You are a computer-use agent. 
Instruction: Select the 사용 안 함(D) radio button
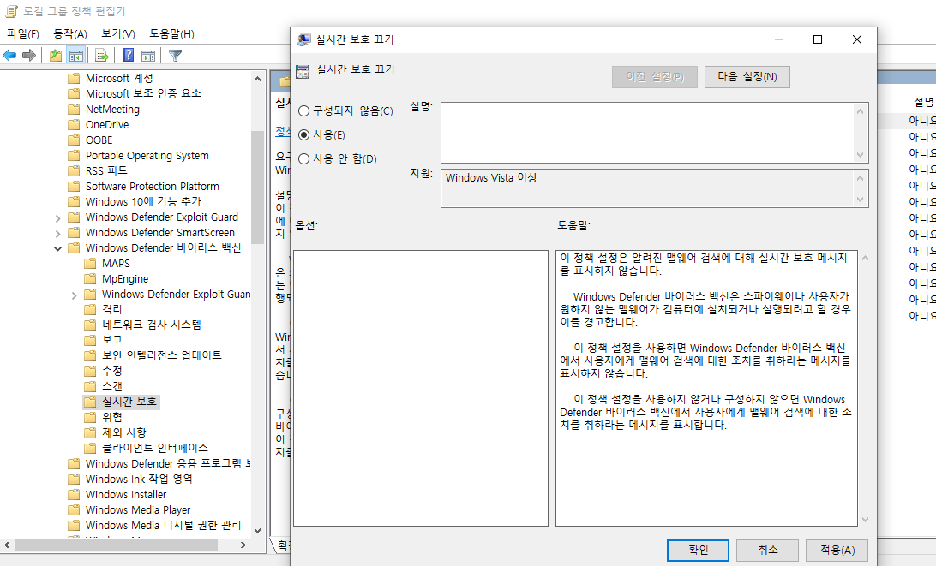point(303,158)
